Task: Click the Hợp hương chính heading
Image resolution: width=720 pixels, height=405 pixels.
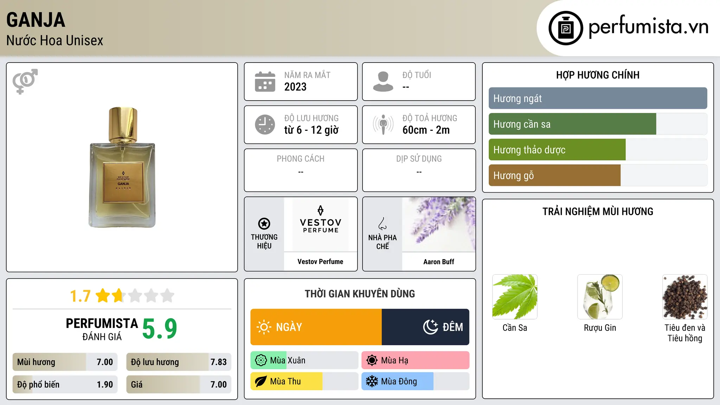Action: coord(598,75)
